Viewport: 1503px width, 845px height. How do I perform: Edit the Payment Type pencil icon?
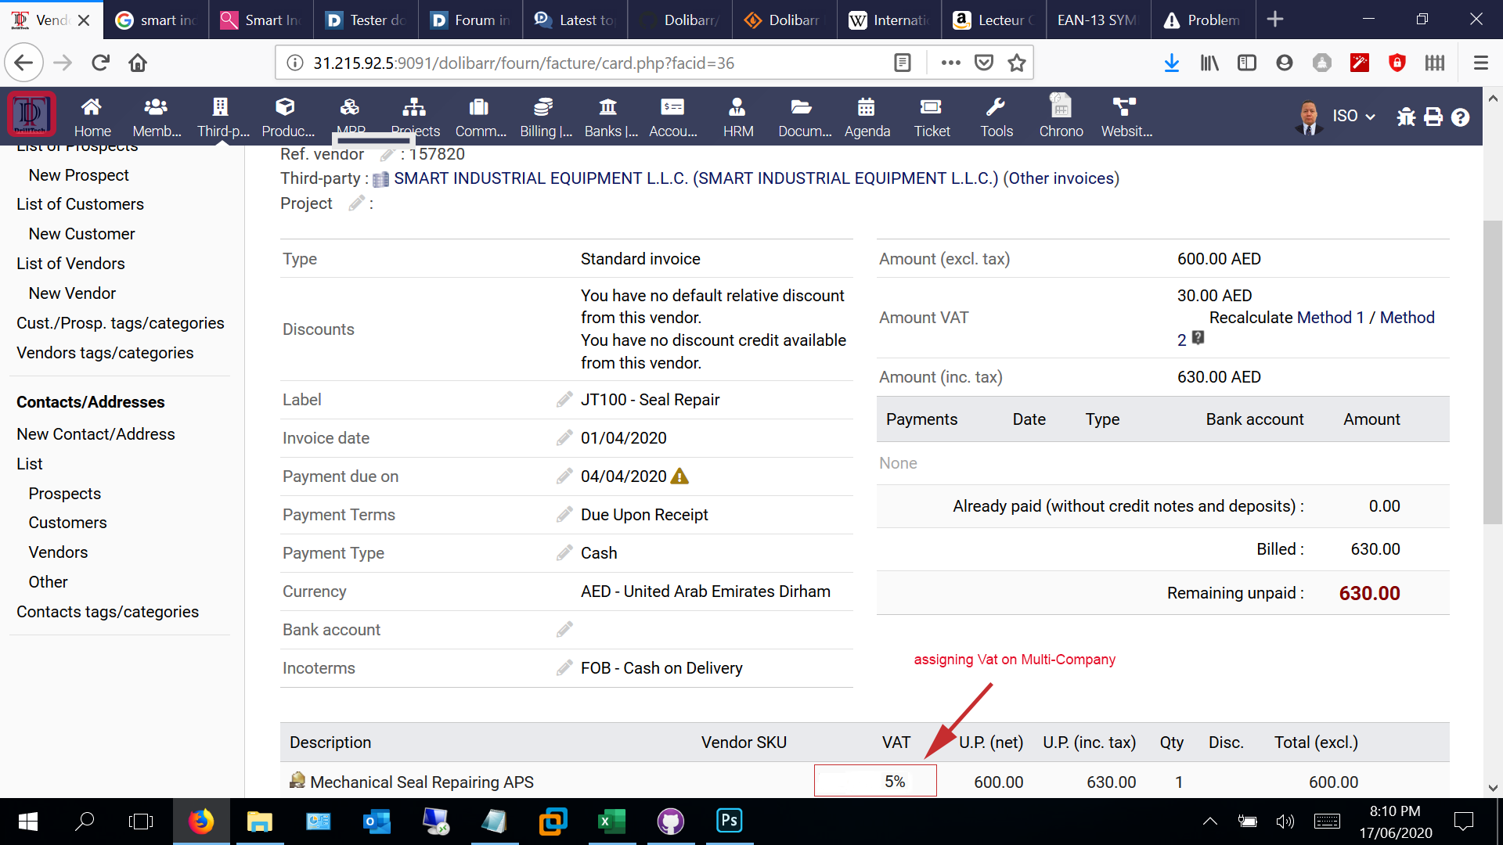(564, 553)
